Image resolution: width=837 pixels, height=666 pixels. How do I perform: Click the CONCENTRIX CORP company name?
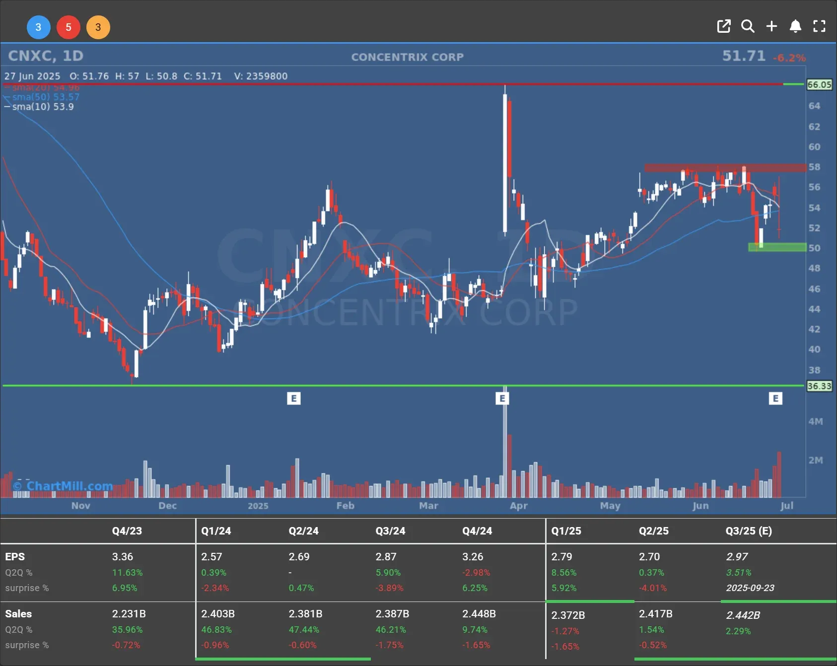(408, 57)
